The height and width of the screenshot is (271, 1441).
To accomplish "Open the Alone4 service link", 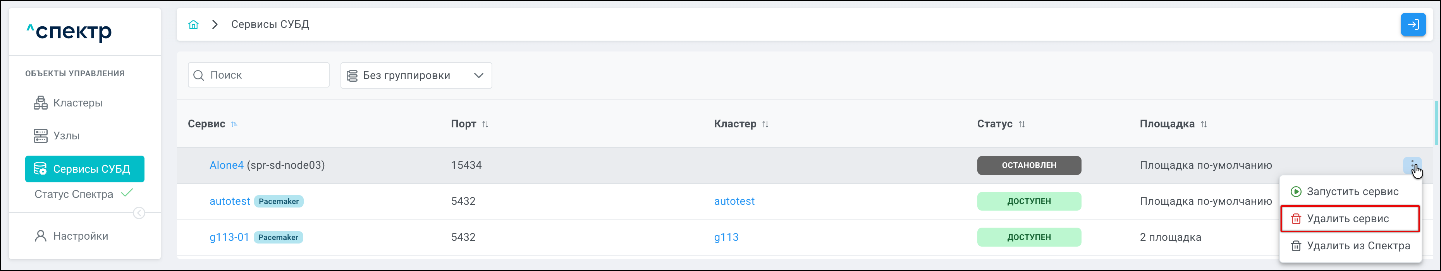I will pyautogui.click(x=226, y=165).
